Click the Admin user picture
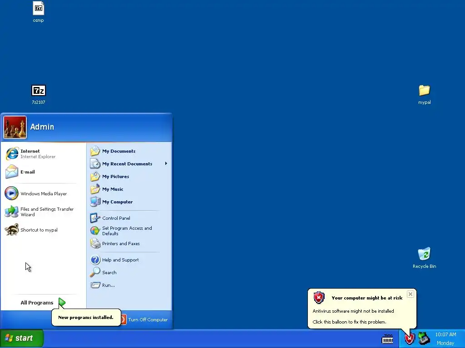Screen dimensions: 465x348 coord(15,127)
